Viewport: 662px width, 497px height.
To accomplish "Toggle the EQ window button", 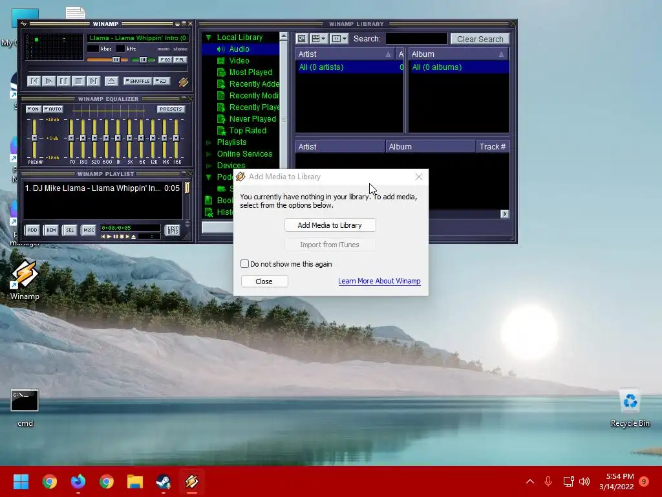I will 165,60.
